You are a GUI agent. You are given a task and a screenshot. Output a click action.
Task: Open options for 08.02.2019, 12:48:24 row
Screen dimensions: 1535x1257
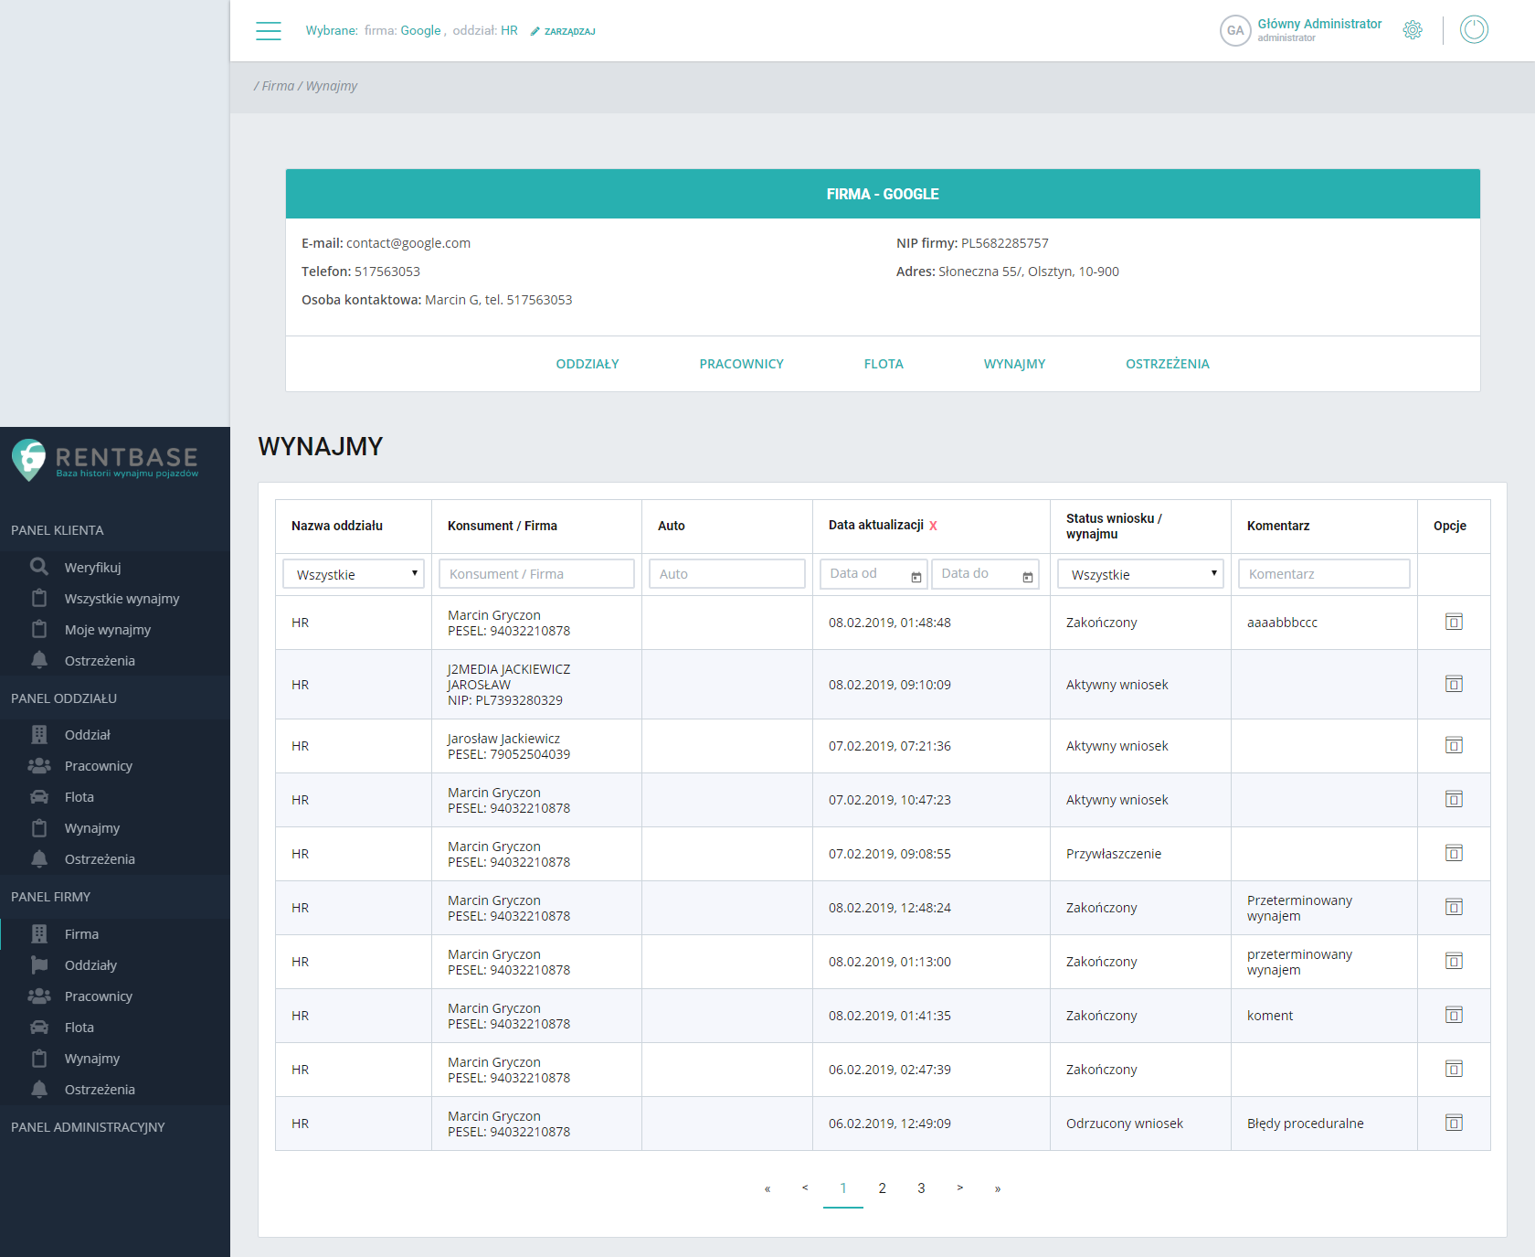pos(1454,908)
